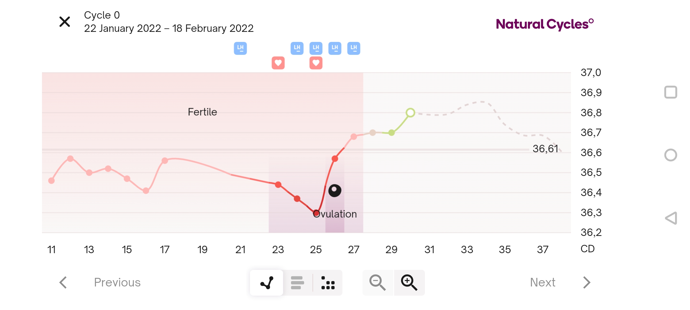Zoom in on the temperature graph
Viewport: 690px width, 310px height.
[409, 283]
